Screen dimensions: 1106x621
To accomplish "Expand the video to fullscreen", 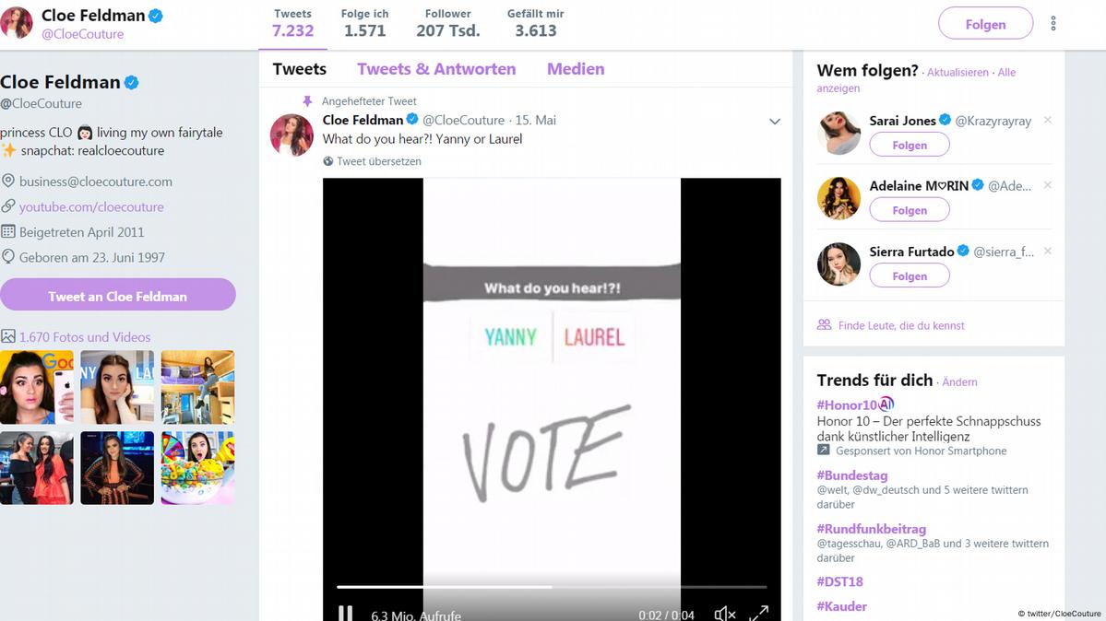I will point(759,613).
